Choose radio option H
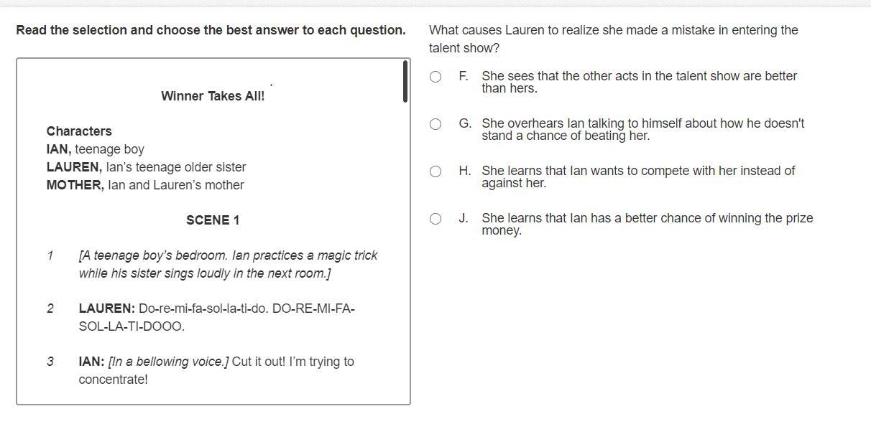The image size is (871, 424). tap(435, 171)
